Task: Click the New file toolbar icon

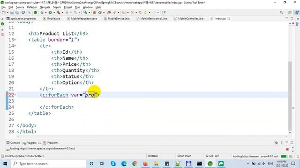Action: (x=4, y=13)
